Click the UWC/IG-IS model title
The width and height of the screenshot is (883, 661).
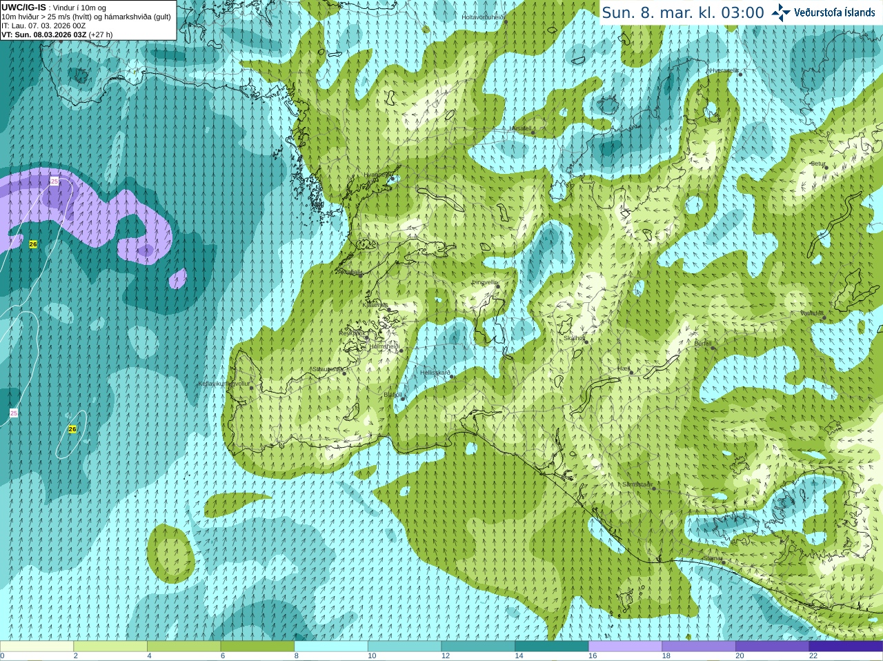pos(24,7)
